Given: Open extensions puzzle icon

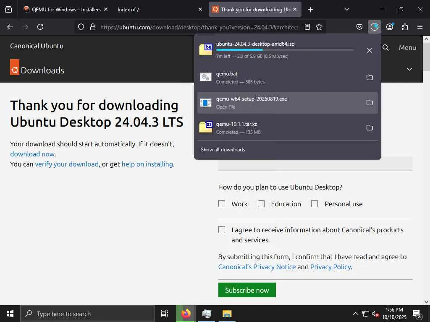Looking at the screenshot, I should pyautogui.click(x=405, y=27).
